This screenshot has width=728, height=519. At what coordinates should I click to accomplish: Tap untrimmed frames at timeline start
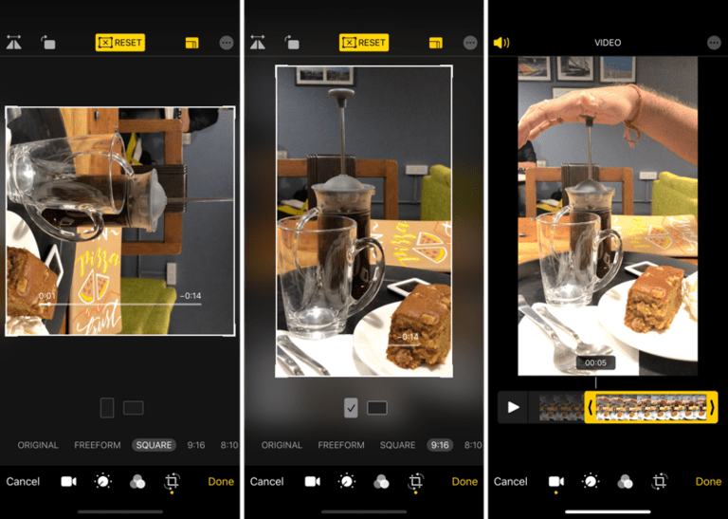click(x=562, y=407)
